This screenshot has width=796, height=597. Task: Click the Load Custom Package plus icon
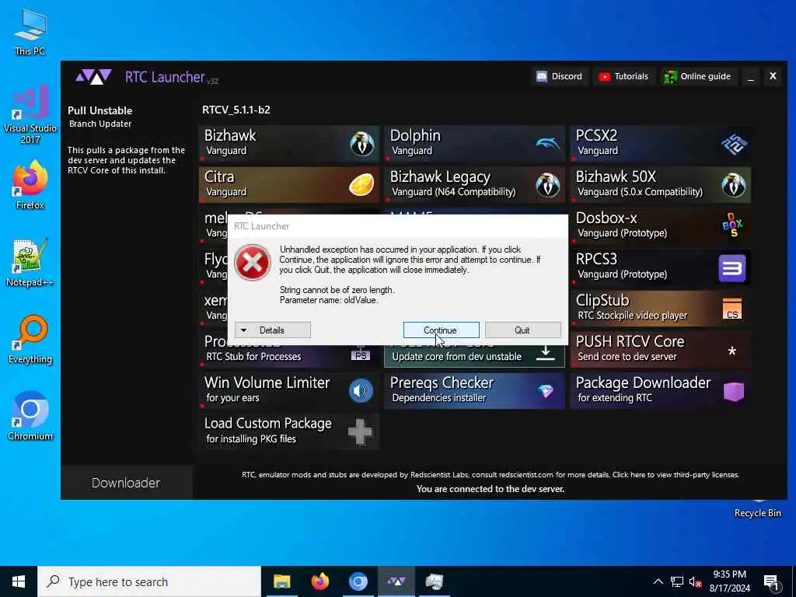[x=360, y=432]
